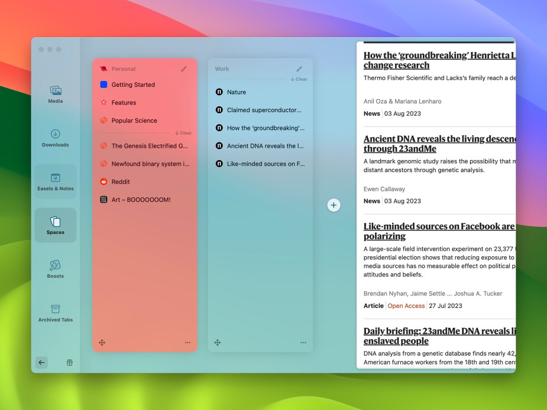Image resolution: width=547 pixels, height=410 pixels.
Task: Open the Personal space more options menu
Action: click(187, 343)
